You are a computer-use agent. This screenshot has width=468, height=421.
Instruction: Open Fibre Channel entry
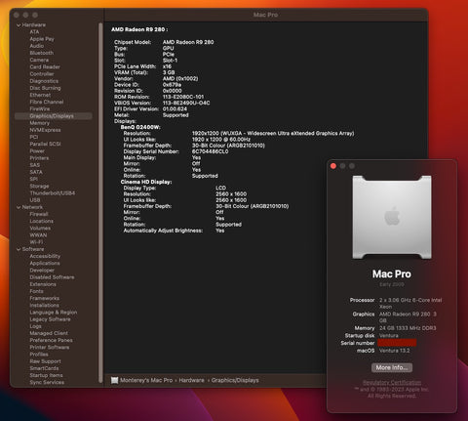(47, 102)
